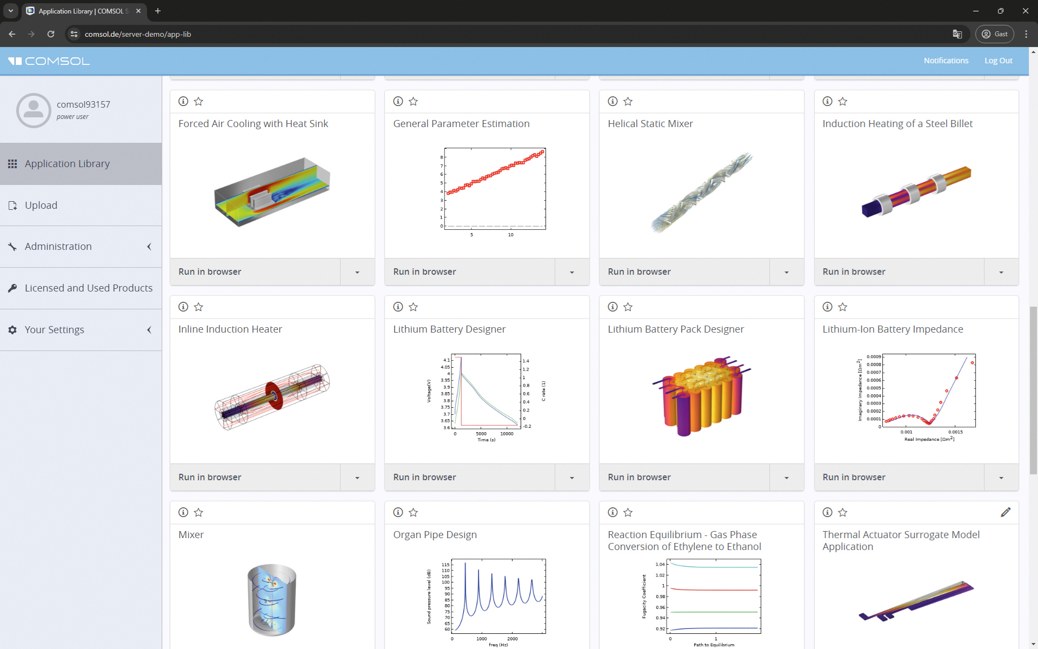Click the user avatar for comsol93157
1038x649 pixels.
(x=33, y=110)
